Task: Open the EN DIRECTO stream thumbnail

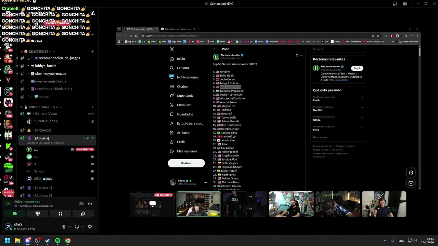Action: (153, 204)
